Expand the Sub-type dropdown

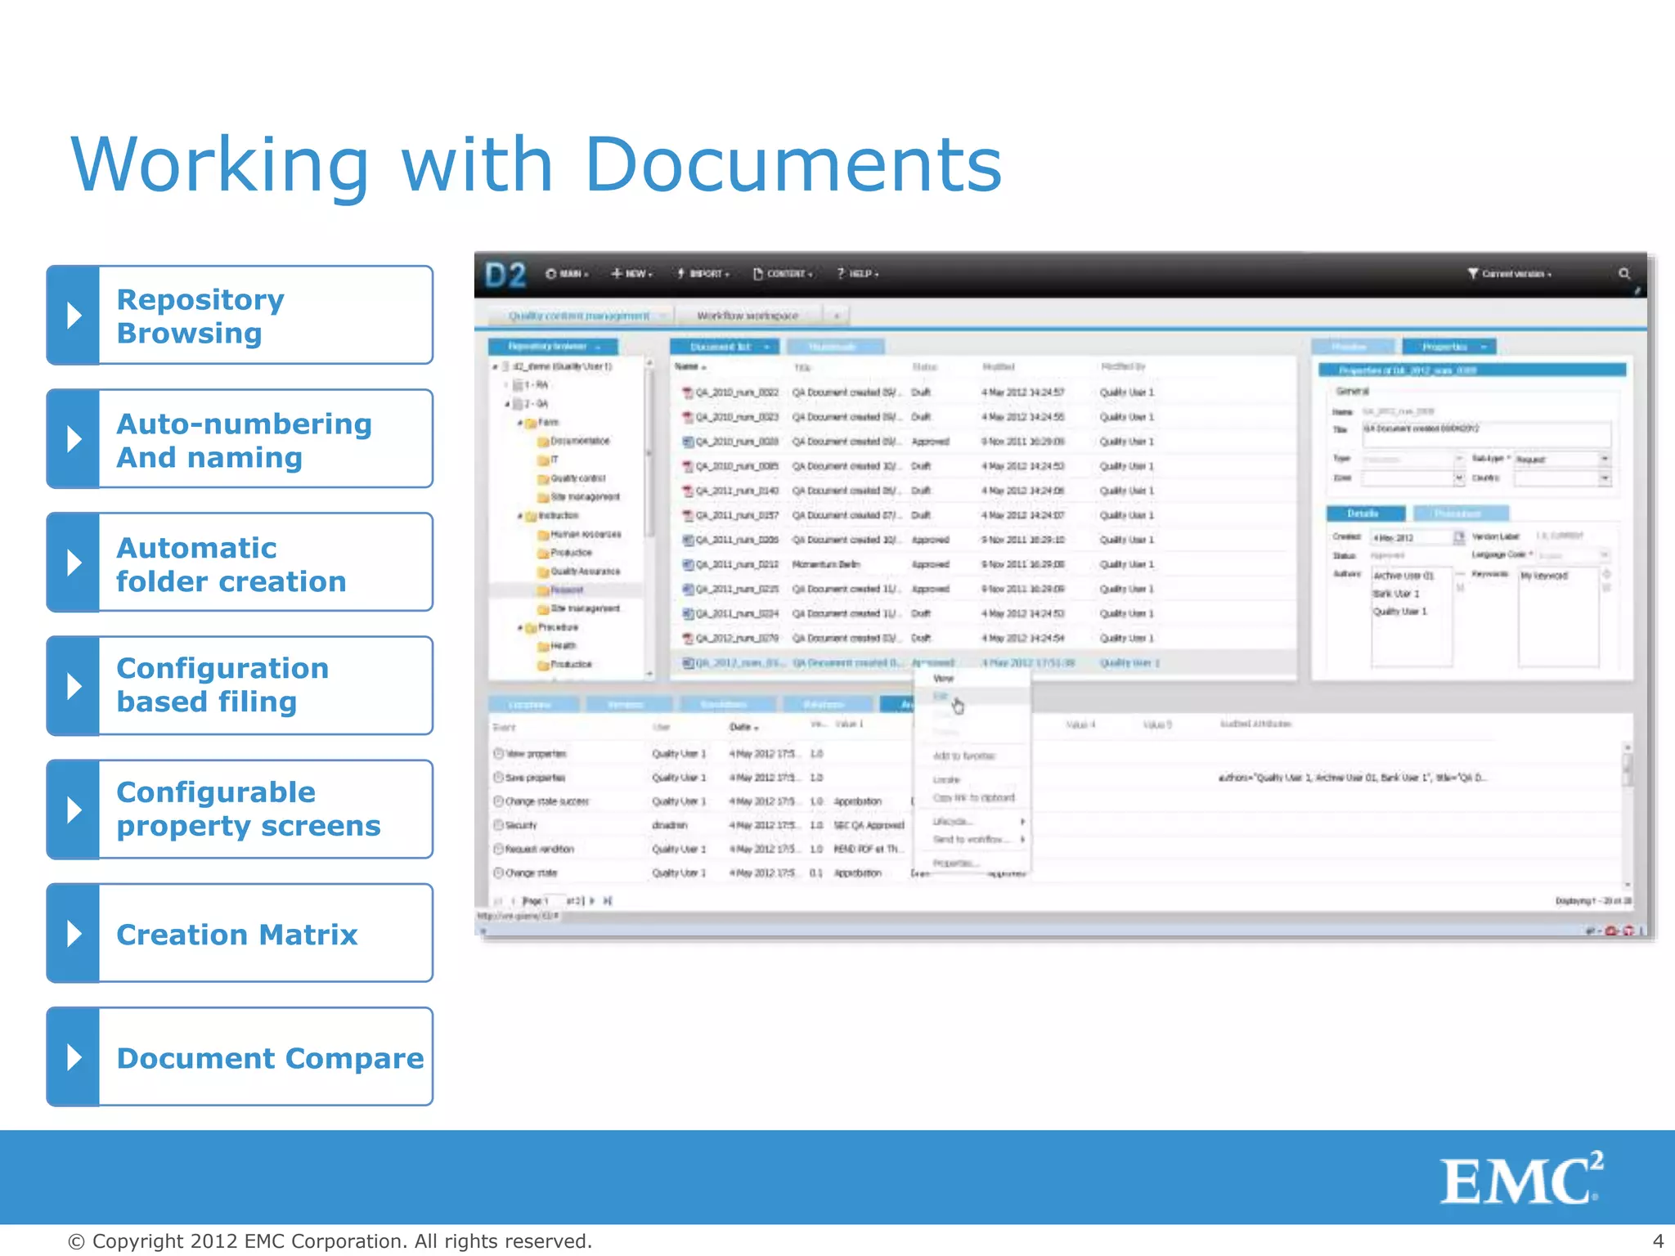(1604, 459)
